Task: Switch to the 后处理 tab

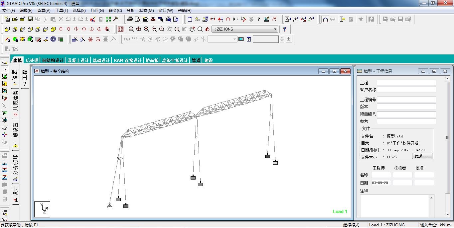Action: click(x=32, y=60)
